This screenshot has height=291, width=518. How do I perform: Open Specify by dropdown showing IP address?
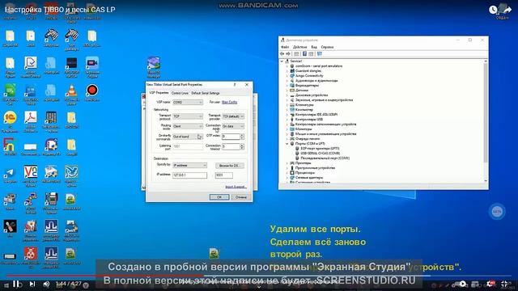[190, 165]
